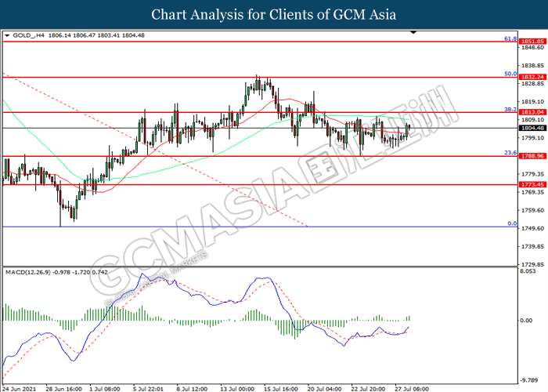Click the 1838.85 axis price
The image size is (548, 392).
(x=532, y=65)
